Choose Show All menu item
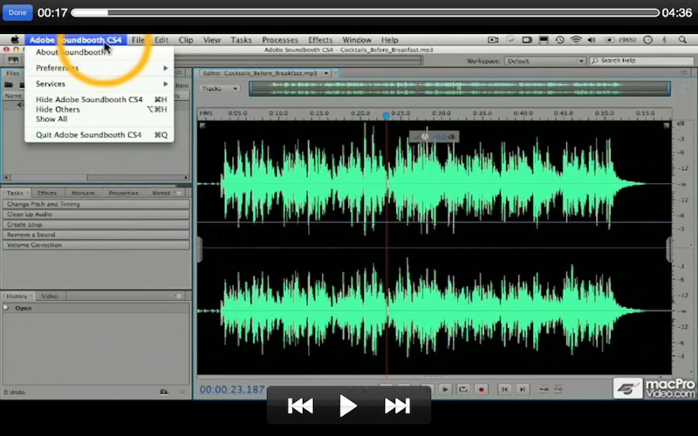The height and width of the screenshot is (436, 698). coord(99,119)
